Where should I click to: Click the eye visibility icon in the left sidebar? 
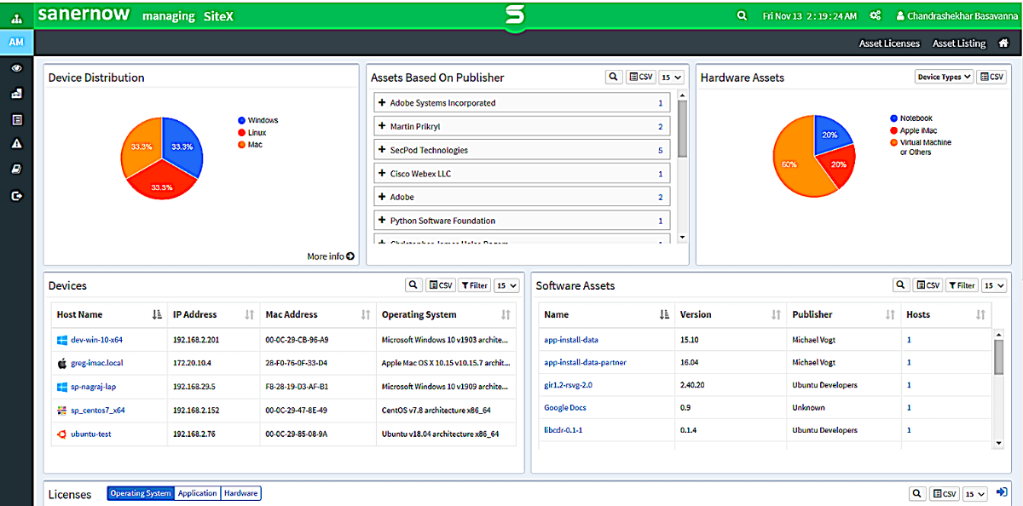(16, 68)
